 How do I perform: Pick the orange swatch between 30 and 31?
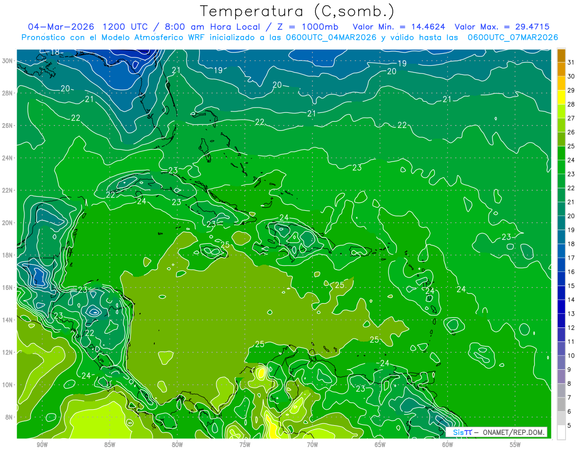(561, 69)
